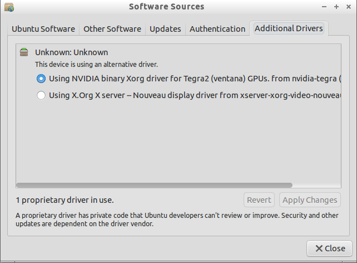The image size is (357, 263).
Task: Close window using titlebar X icon
Action: pyautogui.click(x=348, y=7)
